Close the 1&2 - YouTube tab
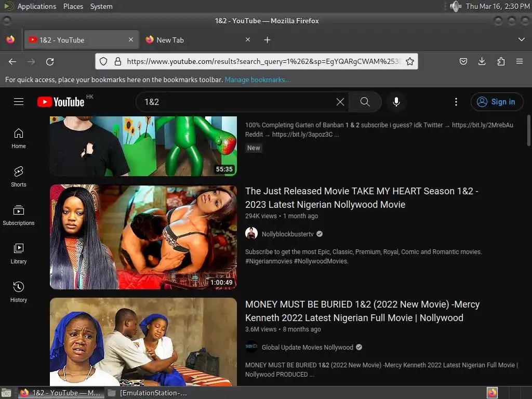The width and height of the screenshot is (532, 399). point(131,39)
